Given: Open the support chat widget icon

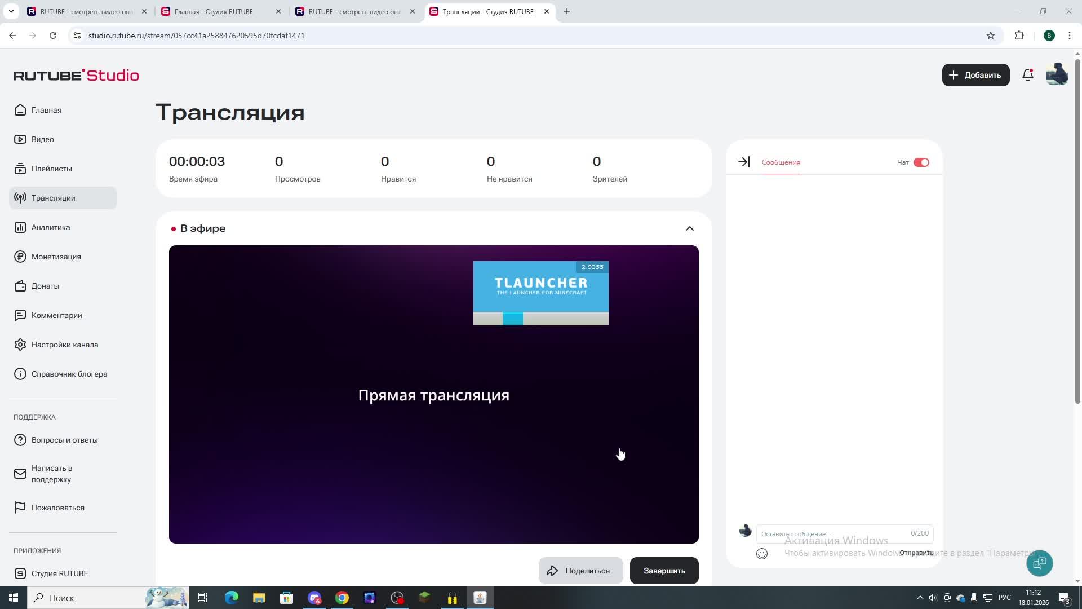Looking at the screenshot, I should 1039,563.
